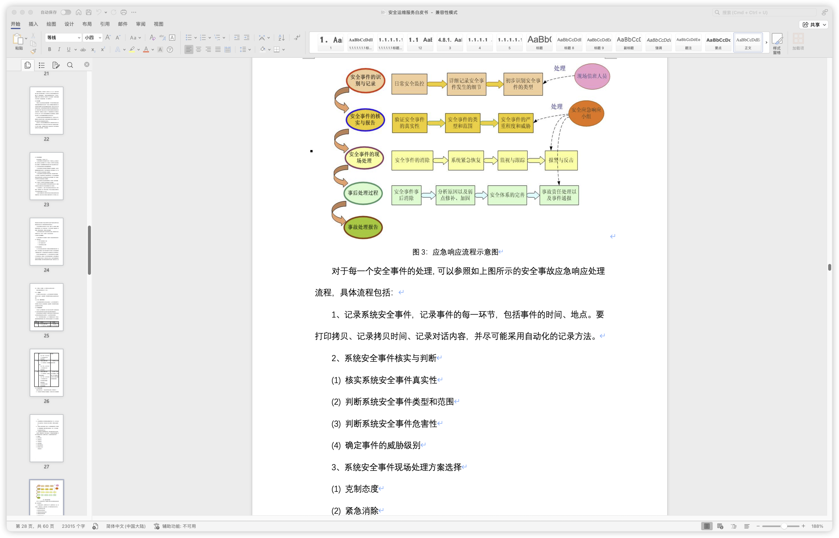Image resolution: width=839 pixels, height=538 pixels.
Task: Open the search magnifier in navigation pane
Action: [70, 65]
